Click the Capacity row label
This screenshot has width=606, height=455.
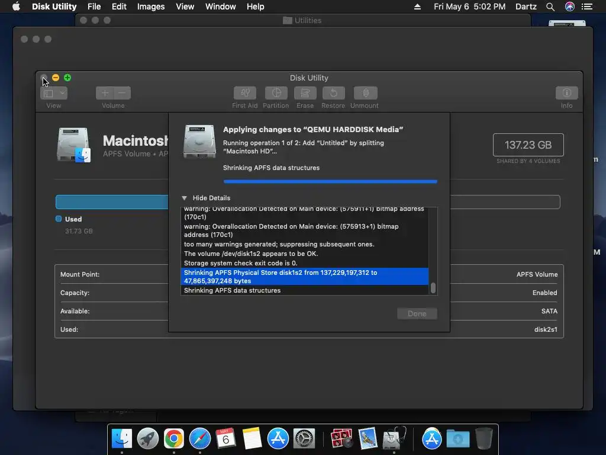75,293
